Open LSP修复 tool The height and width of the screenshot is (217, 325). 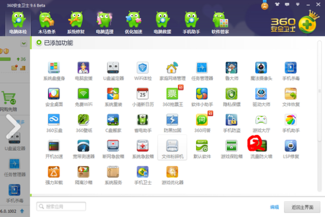pyautogui.click(x=290, y=149)
